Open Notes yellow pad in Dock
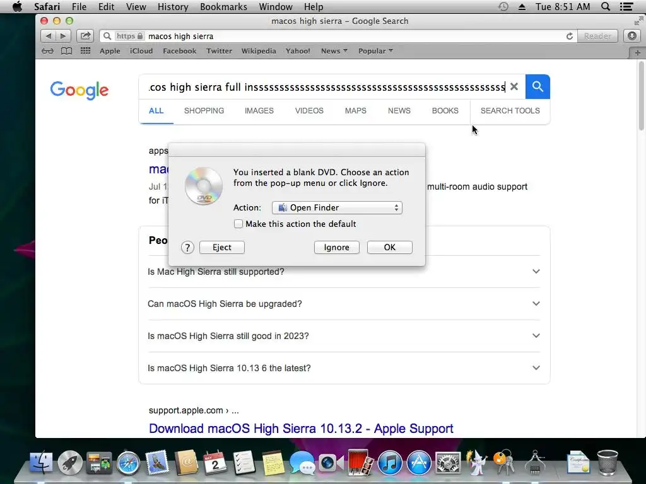 click(x=273, y=462)
